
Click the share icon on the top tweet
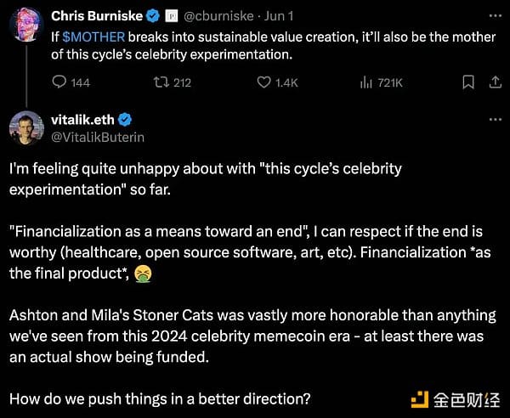point(496,82)
